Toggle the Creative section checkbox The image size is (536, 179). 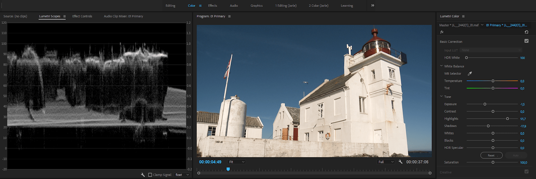click(x=526, y=172)
